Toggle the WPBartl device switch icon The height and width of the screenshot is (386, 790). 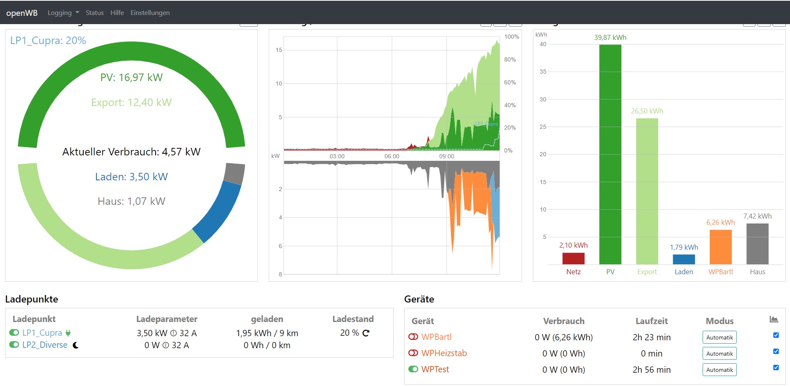[x=413, y=337]
